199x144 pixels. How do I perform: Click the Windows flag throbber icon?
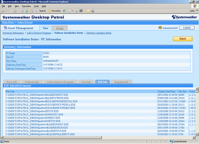tap(195, 6)
